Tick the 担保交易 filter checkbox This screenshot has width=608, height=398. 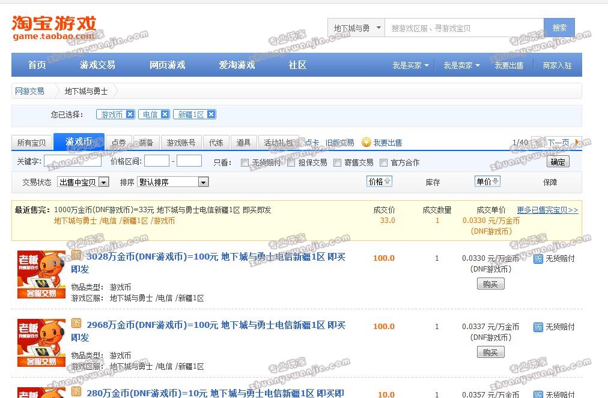(291, 163)
